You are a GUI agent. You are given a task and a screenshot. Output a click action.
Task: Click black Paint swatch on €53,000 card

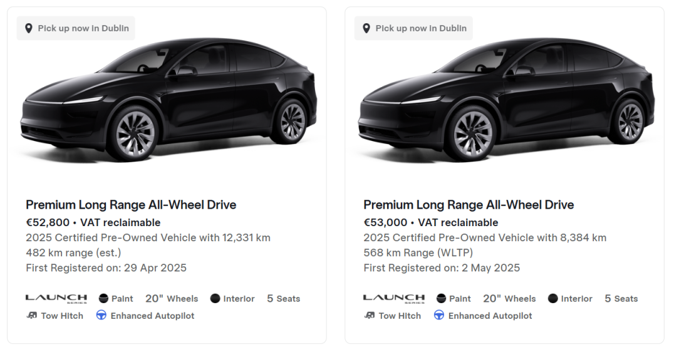tap(442, 299)
